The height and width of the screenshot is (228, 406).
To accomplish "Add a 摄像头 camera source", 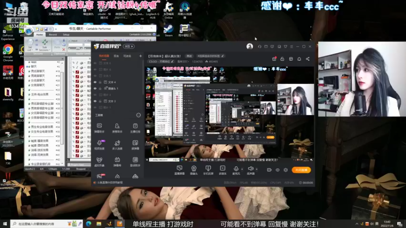I will [194, 170].
